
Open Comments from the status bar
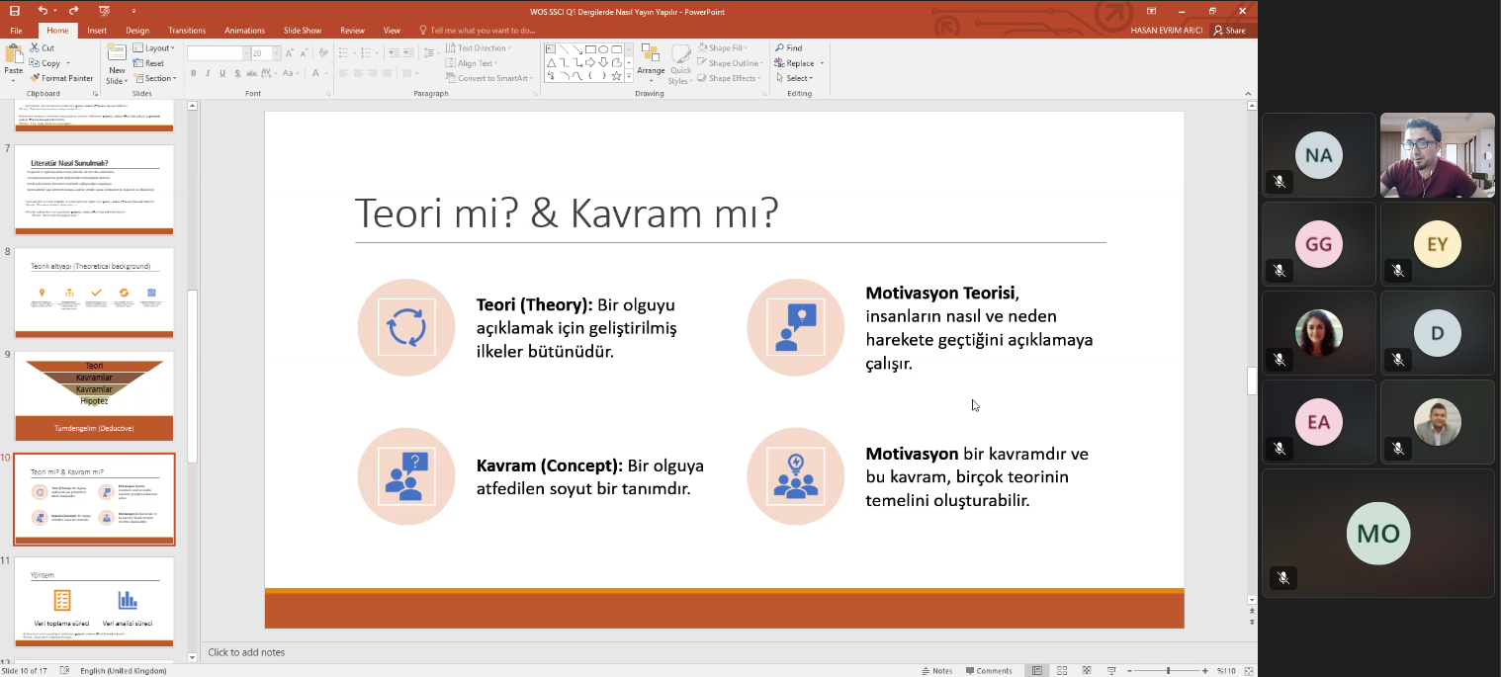pos(989,670)
